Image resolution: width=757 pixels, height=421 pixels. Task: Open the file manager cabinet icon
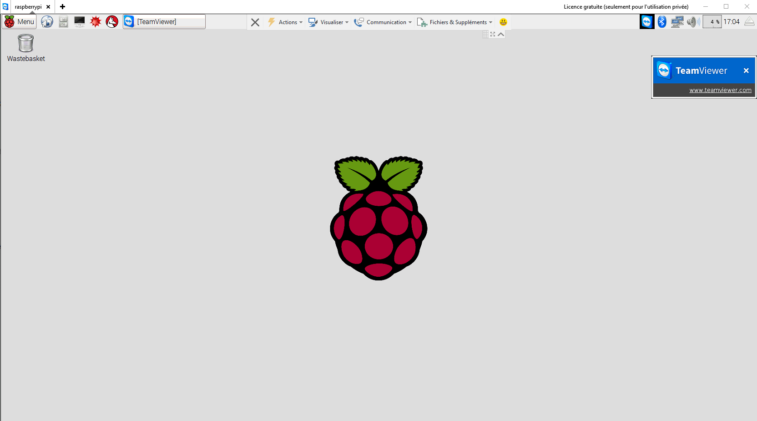(x=63, y=21)
